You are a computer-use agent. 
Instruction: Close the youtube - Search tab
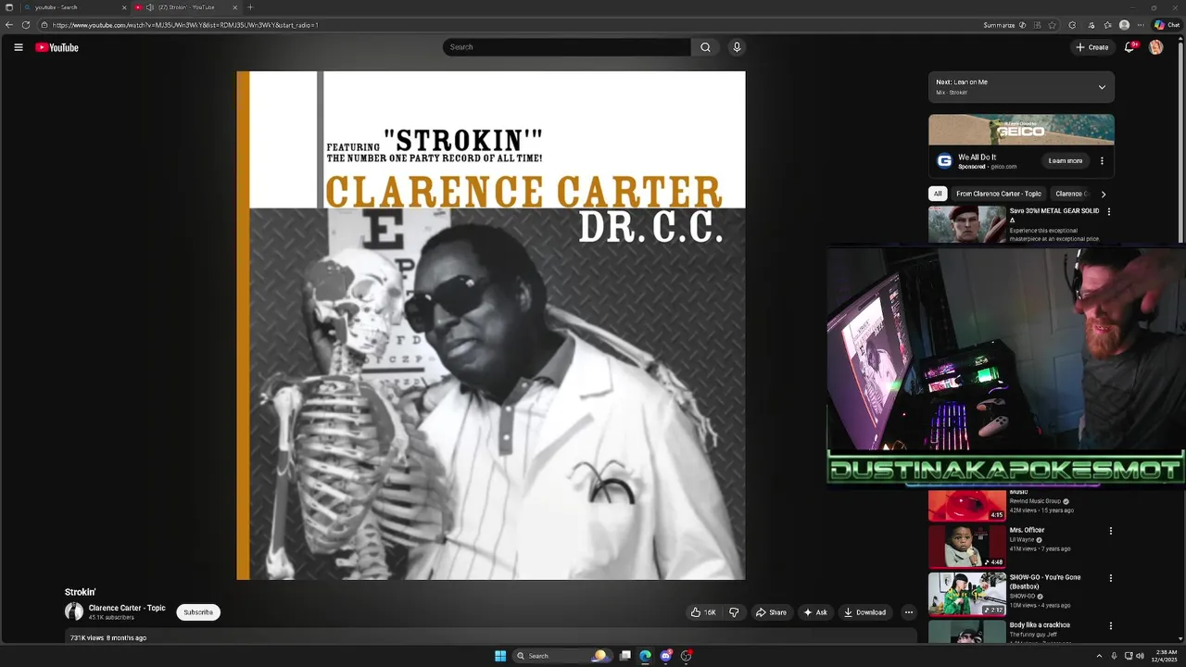(x=124, y=7)
